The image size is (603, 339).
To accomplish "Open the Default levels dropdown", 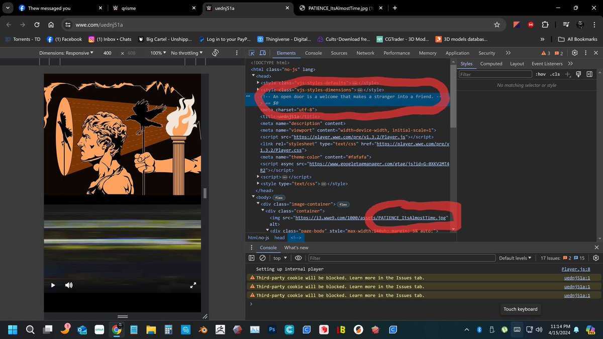I will tap(515, 258).
